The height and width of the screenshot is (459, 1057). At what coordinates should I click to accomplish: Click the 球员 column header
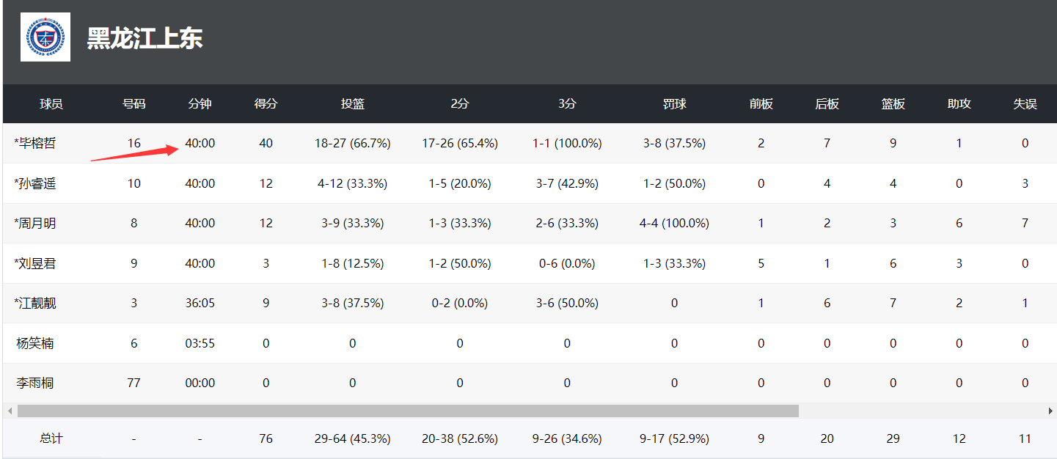point(51,104)
